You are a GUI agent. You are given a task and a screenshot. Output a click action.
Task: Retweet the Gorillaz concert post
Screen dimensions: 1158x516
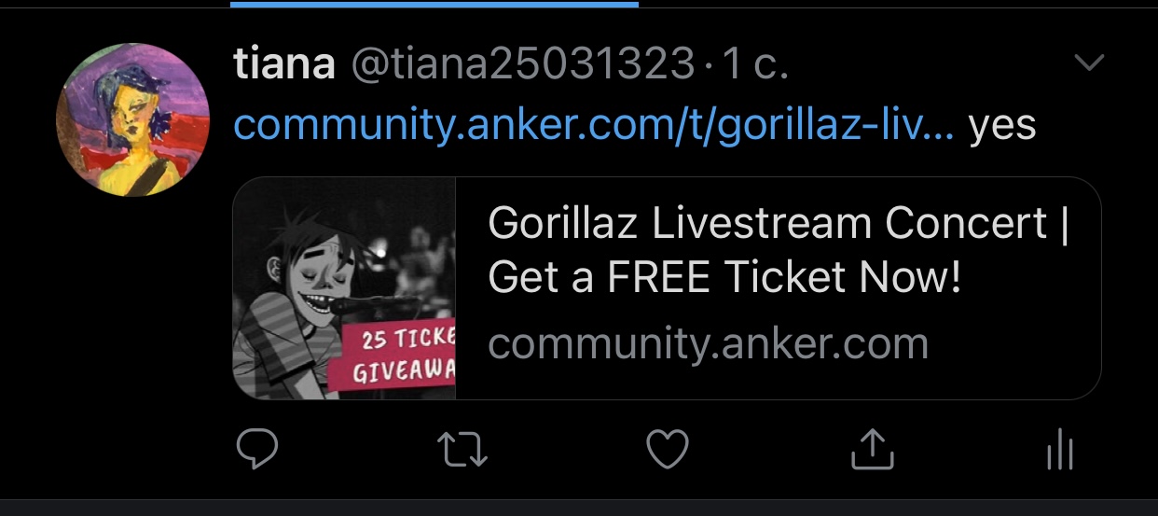[462, 451]
